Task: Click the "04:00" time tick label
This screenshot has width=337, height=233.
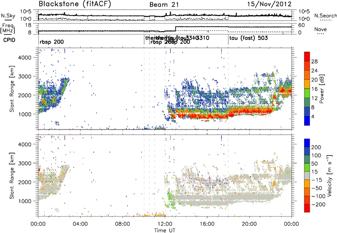Action: [x=80, y=224]
